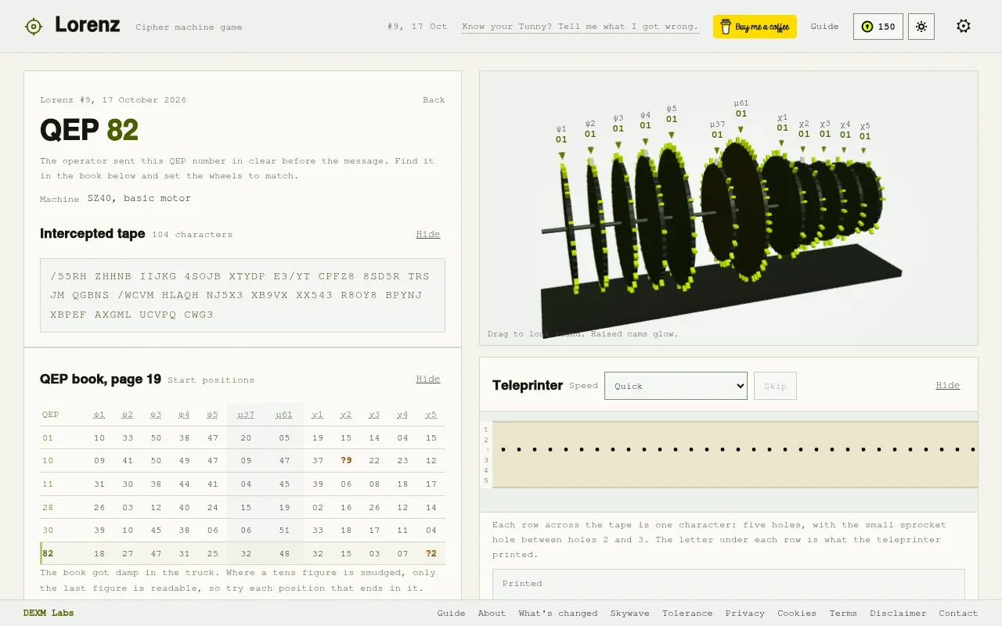The image size is (1002, 626).
Task: Click the intercepted tape ciphertext box
Action: pos(243,295)
